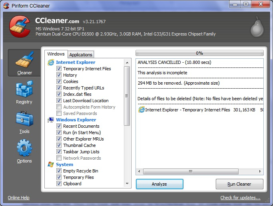Screen dimensions: 273x206
Task: Toggle Last Download Location checkbox
Action: tap(59, 101)
